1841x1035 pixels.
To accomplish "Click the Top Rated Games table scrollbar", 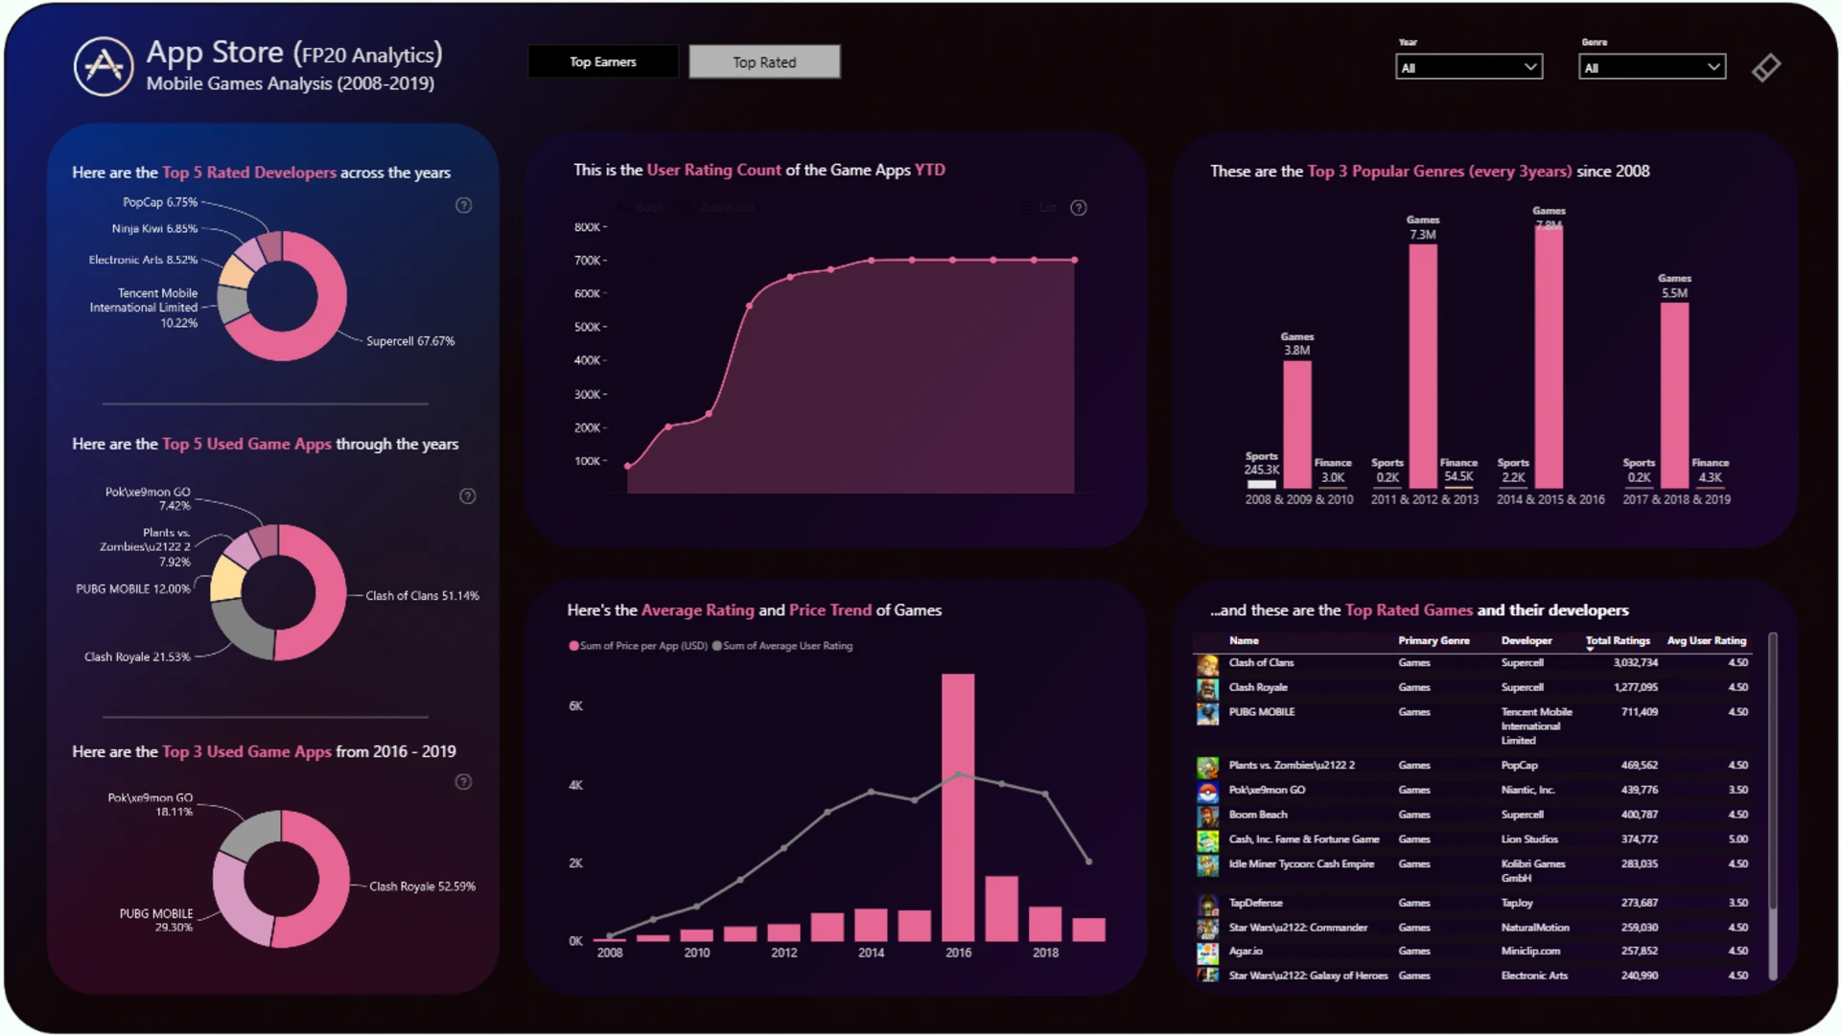I will coord(1773,767).
